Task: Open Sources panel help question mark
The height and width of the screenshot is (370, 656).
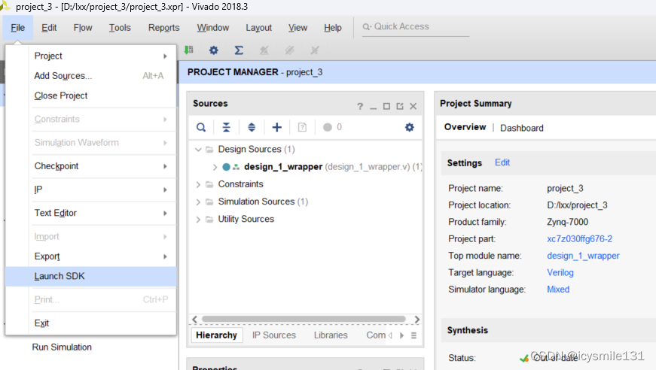Action: [360, 107]
